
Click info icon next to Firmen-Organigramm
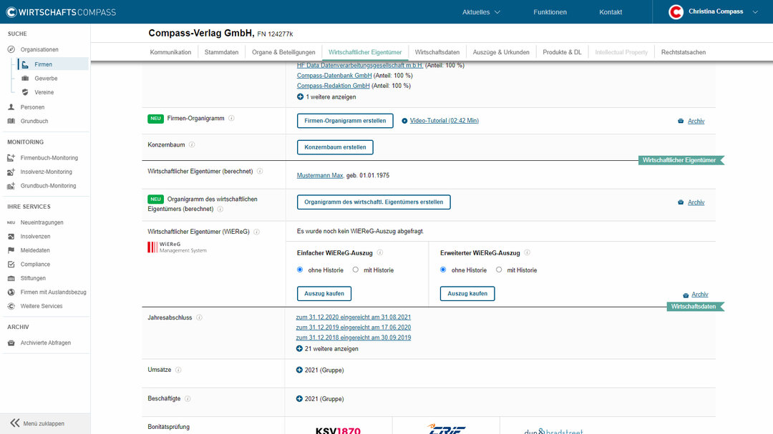[x=231, y=118]
